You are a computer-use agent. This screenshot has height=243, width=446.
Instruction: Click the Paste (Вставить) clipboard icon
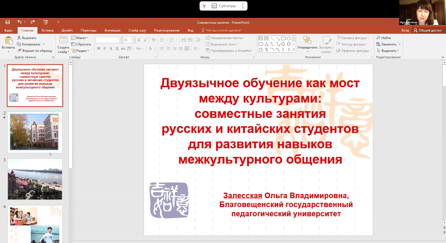coord(8,41)
